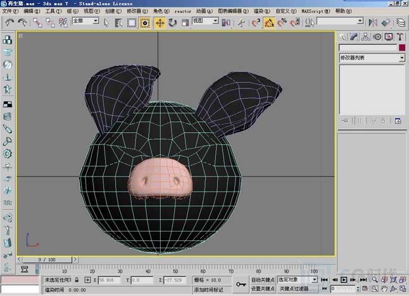This screenshot has height=296, width=409.
Task: Open the 编辑 (Edit) menu
Action: click(32, 11)
